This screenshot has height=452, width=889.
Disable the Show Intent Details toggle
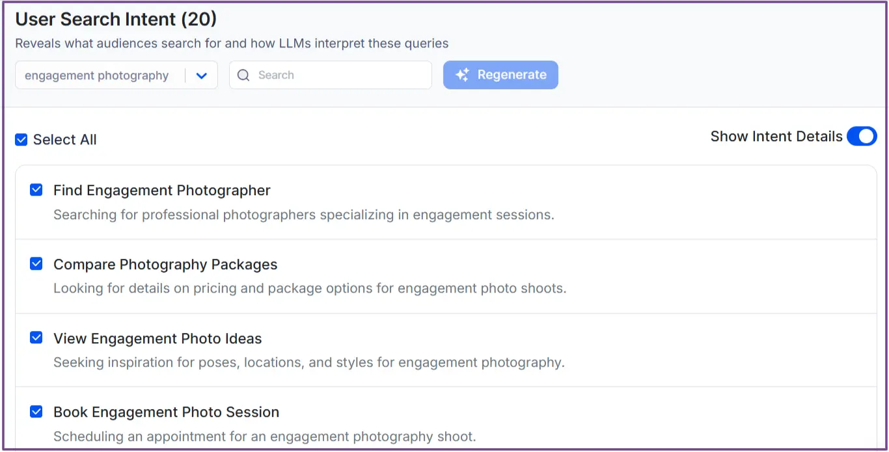click(862, 137)
